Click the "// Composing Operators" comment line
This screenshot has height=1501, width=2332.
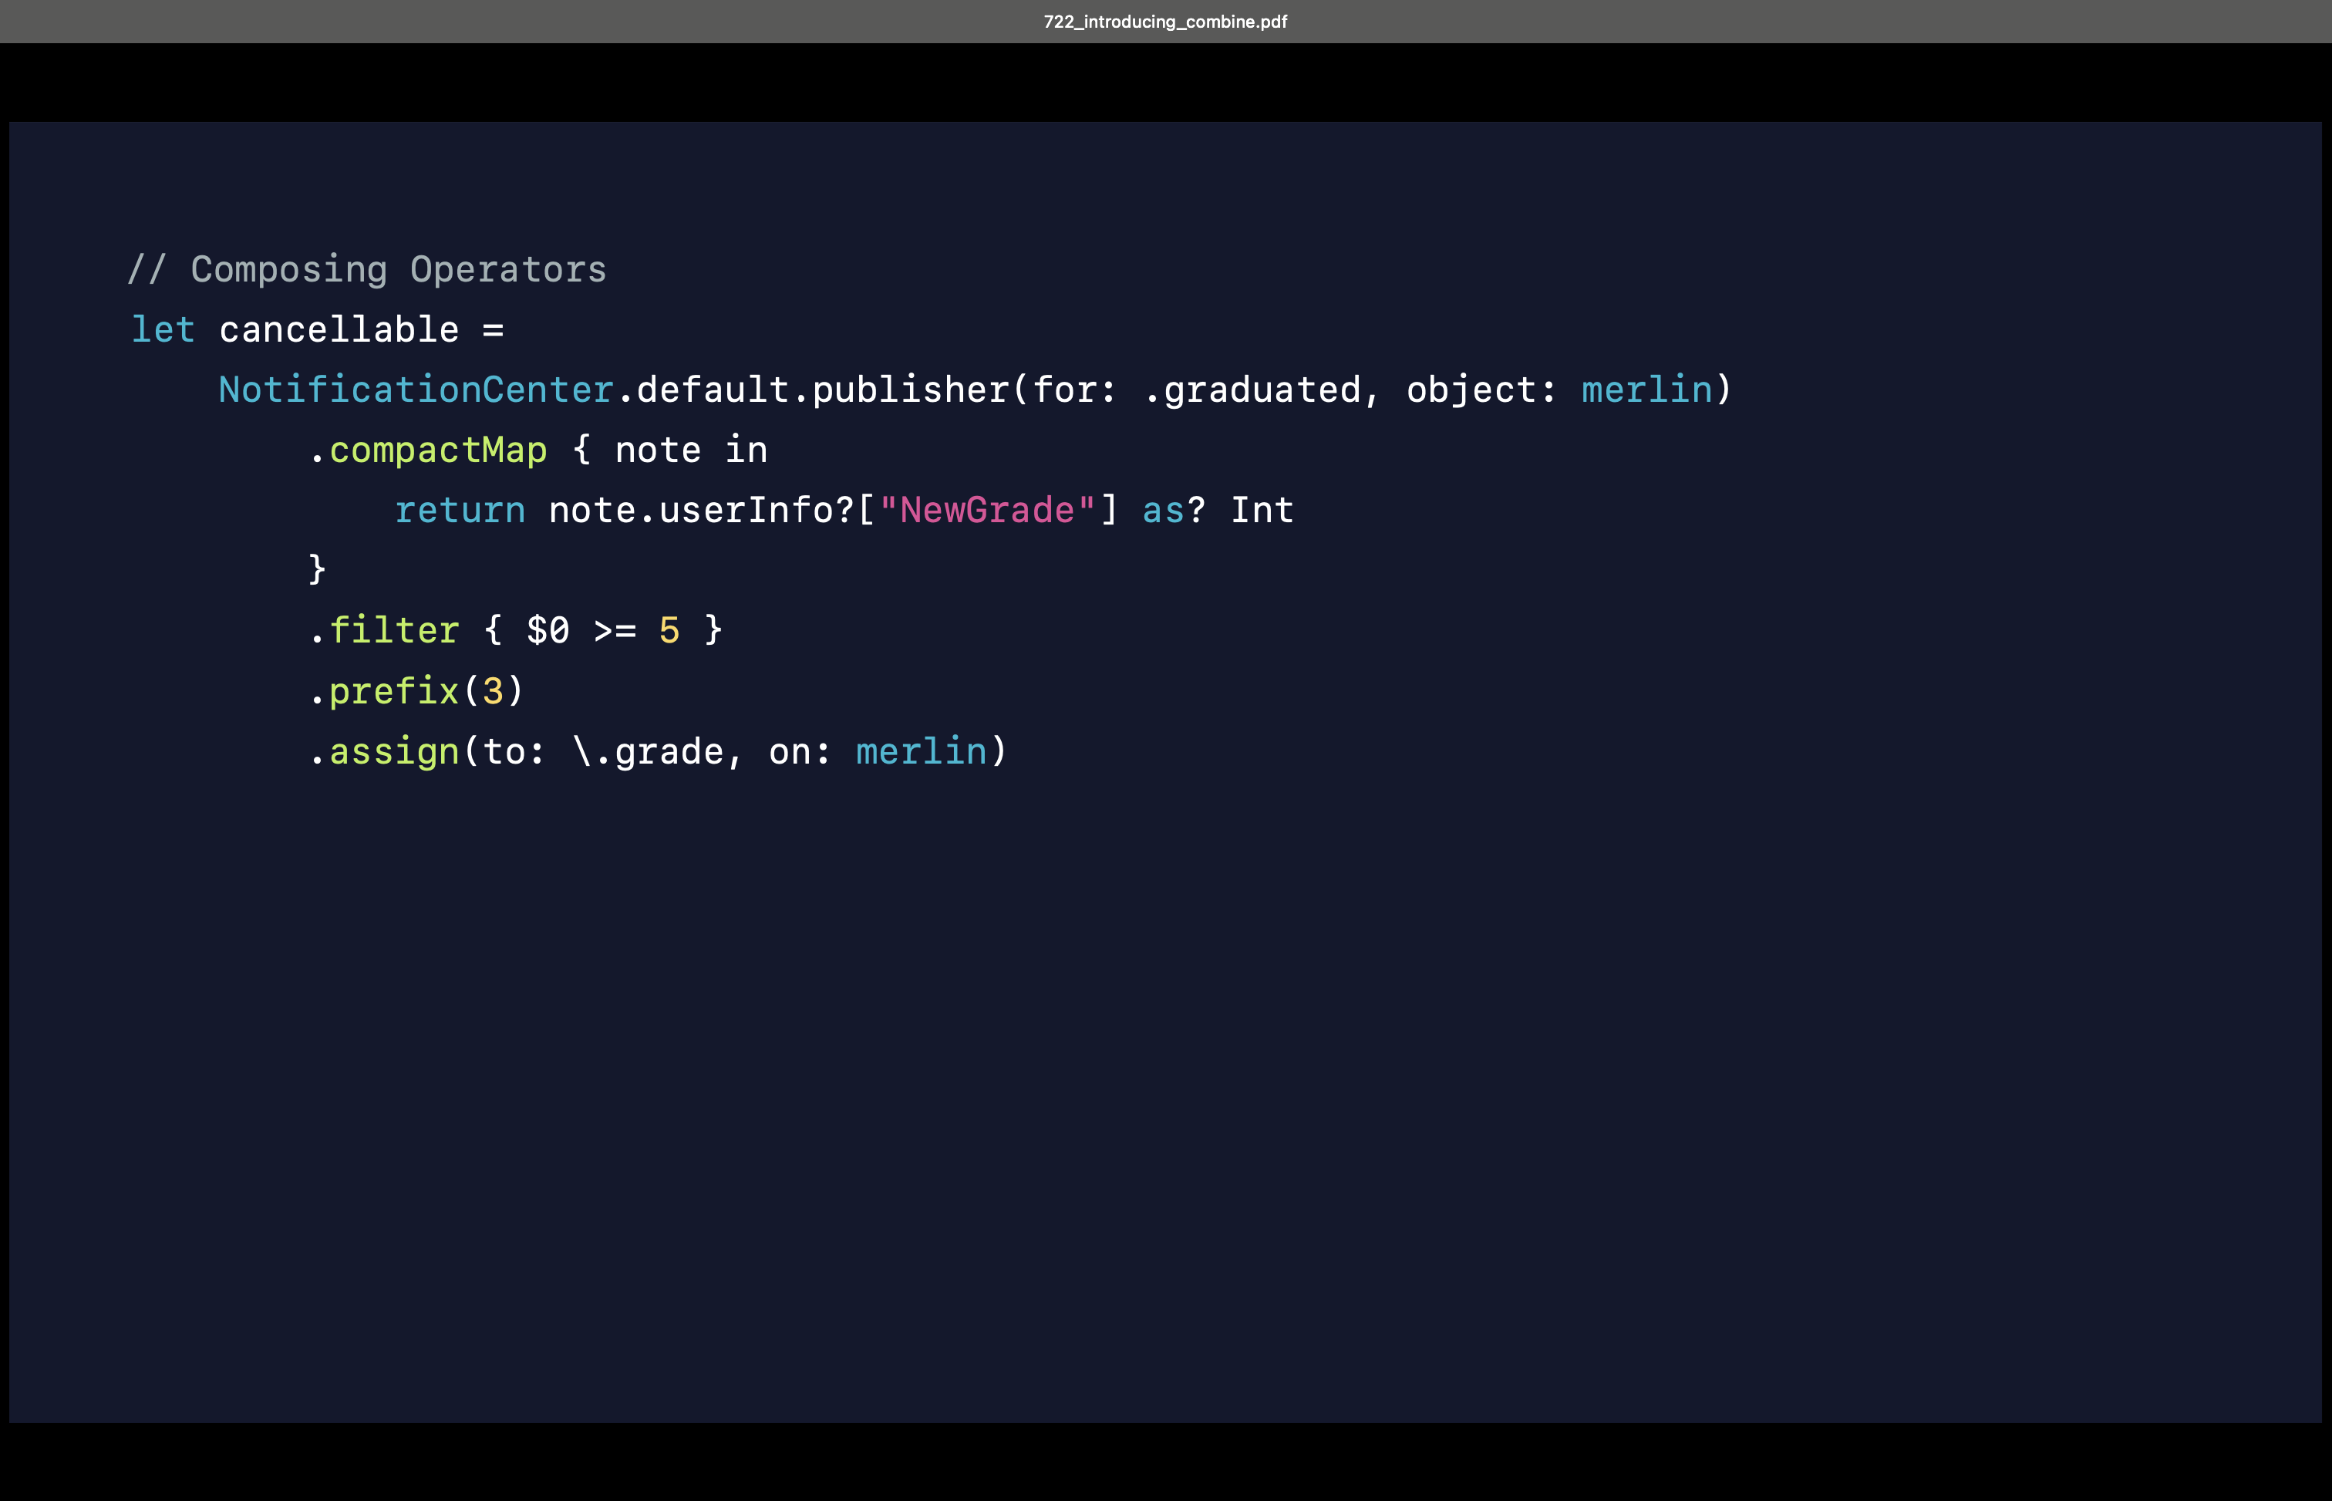tap(366, 269)
